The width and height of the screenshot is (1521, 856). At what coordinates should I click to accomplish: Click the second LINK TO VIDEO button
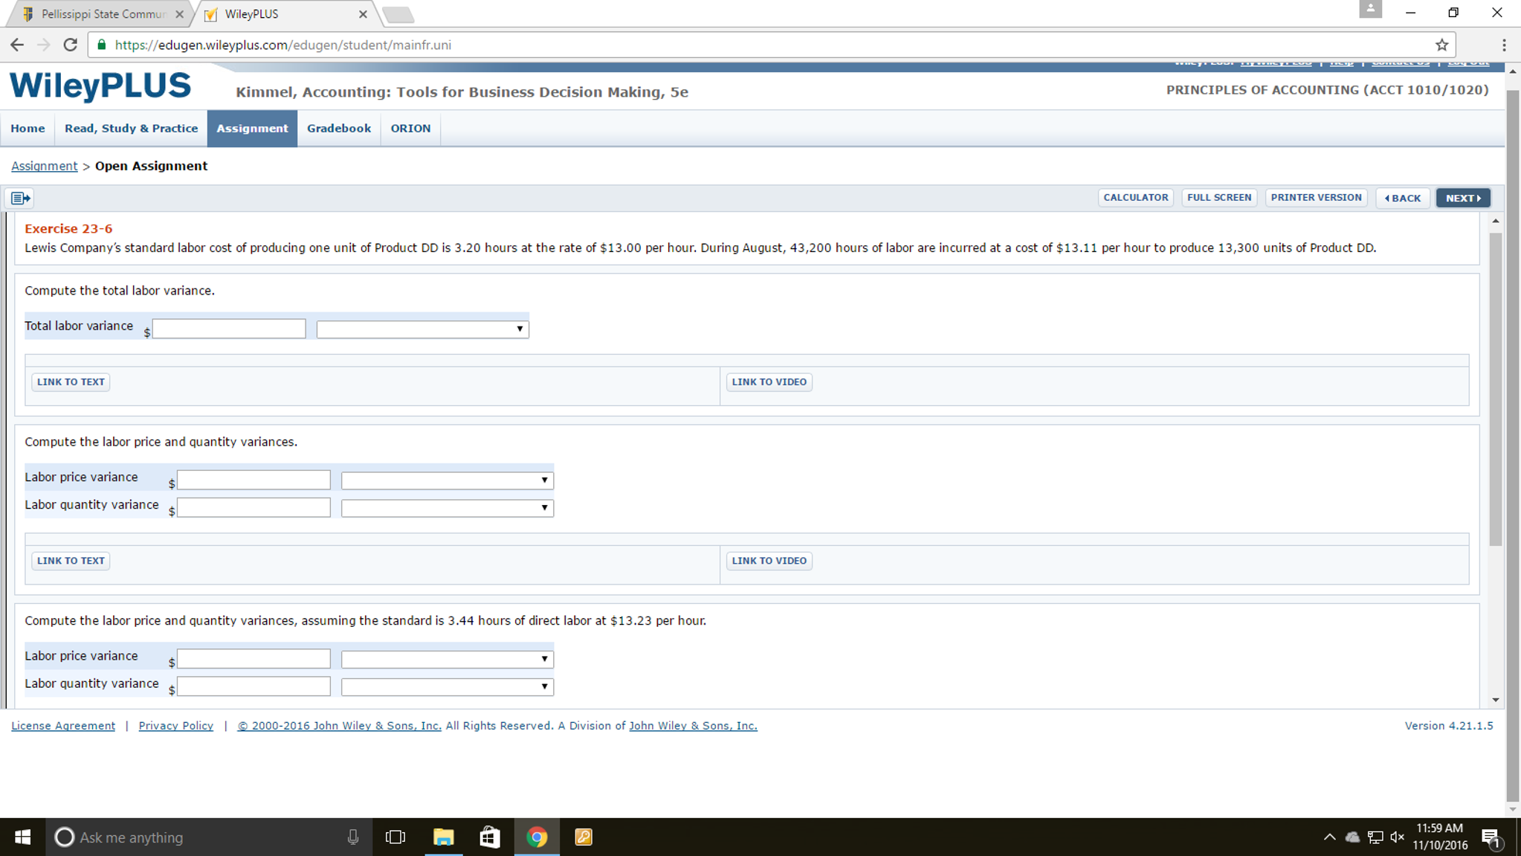[x=769, y=561]
